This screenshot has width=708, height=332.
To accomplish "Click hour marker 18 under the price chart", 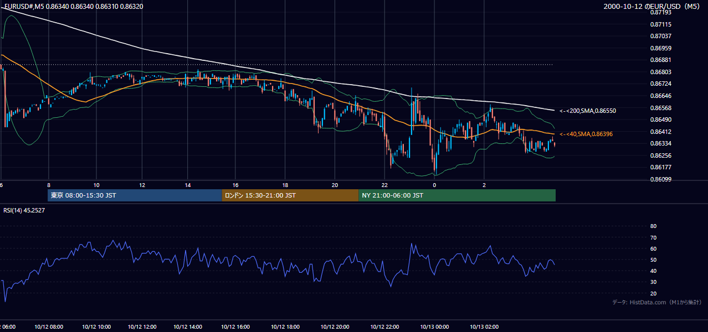I will point(285,185).
